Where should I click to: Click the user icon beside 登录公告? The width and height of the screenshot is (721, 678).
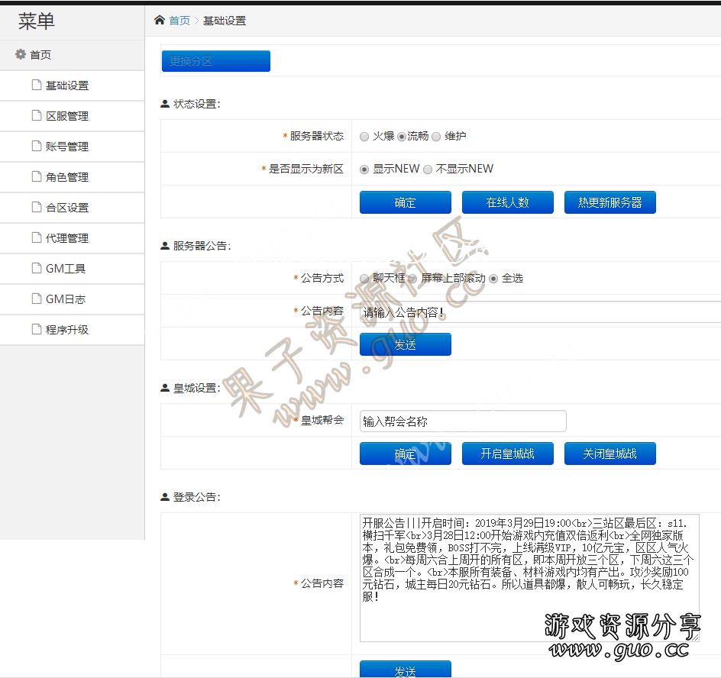pos(165,497)
